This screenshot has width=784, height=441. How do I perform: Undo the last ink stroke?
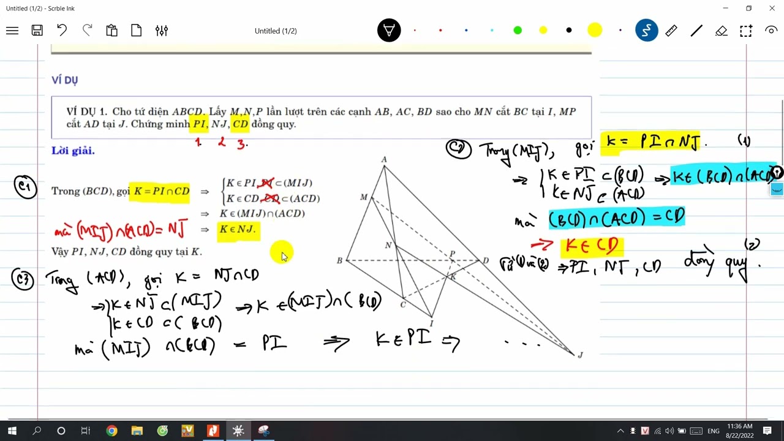pos(62,31)
